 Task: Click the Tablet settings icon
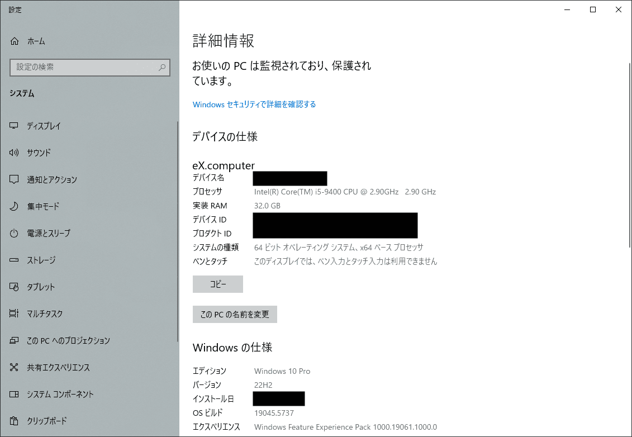pyautogui.click(x=15, y=287)
